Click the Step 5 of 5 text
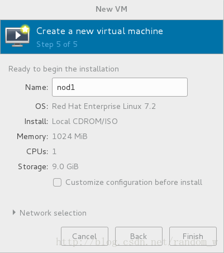This screenshot has width=224, height=253. click(x=57, y=45)
